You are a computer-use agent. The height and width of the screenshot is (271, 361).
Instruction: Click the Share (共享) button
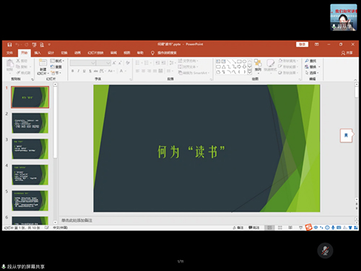347,53
